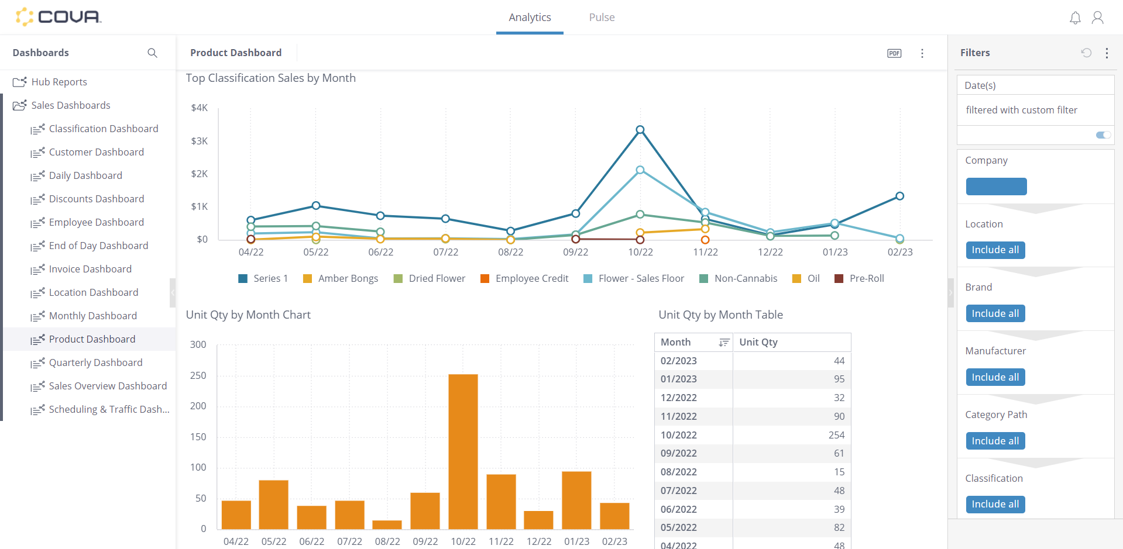The width and height of the screenshot is (1123, 549).
Task: Select the Analytics tab
Action: 530,18
